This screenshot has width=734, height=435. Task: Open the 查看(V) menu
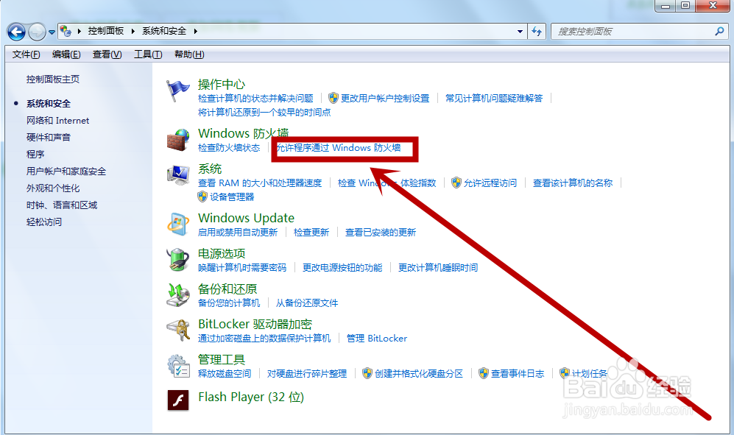pos(107,54)
